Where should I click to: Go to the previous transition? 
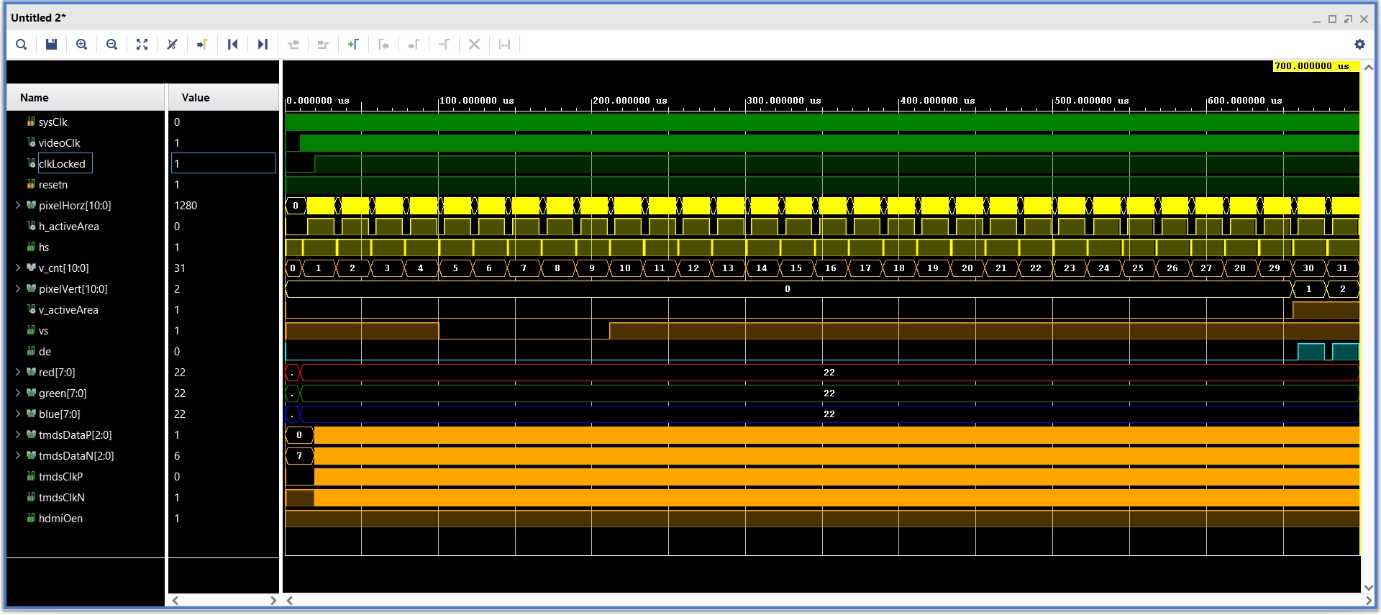[x=293, y=45]
